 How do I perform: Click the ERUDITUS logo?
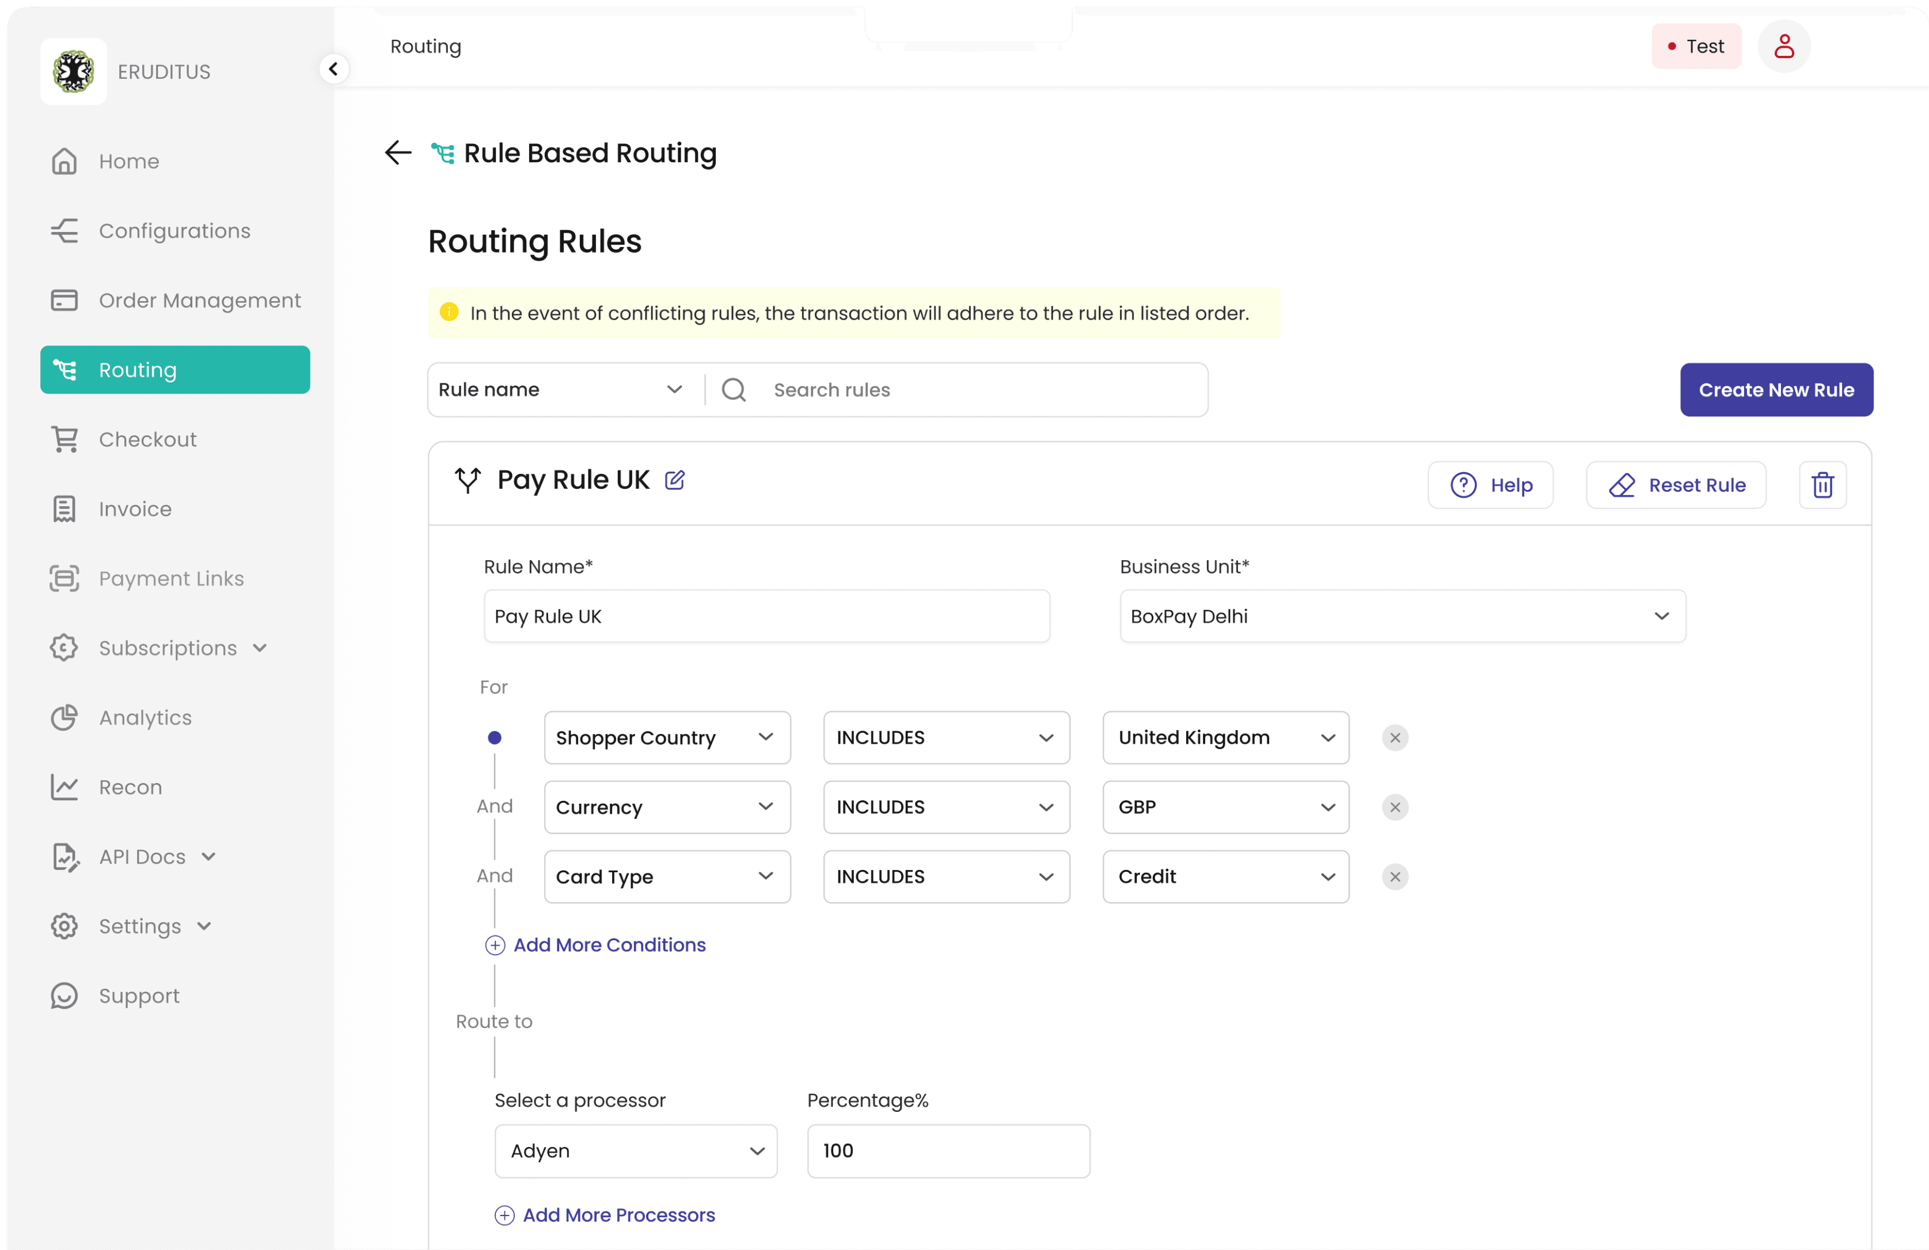74,71
